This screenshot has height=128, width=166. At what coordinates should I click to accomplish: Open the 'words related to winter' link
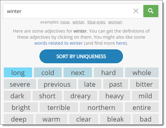pyautogui.click(x=59, y=43)
